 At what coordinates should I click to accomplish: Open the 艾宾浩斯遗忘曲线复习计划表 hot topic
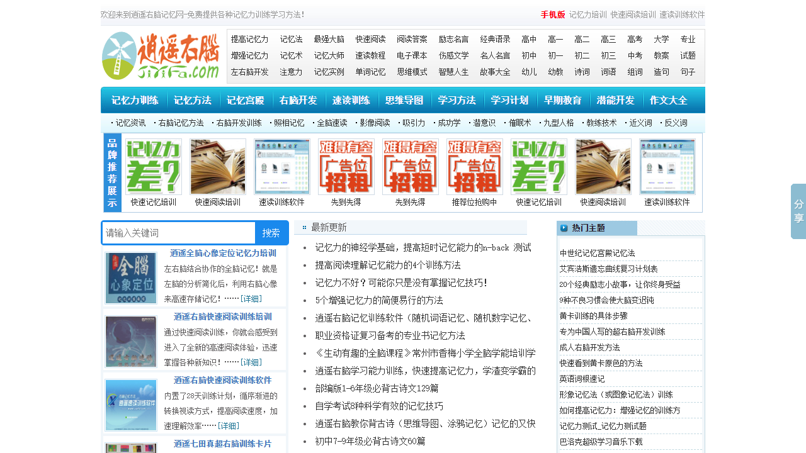coord(608,269)
